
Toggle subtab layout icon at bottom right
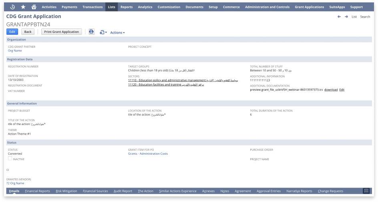coord(366,191)
